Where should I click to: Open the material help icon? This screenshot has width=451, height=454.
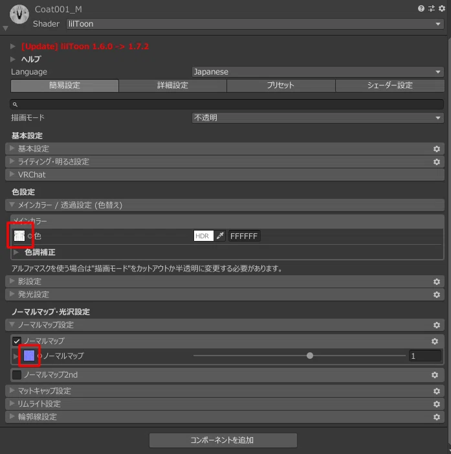click(x=421, y=8)
